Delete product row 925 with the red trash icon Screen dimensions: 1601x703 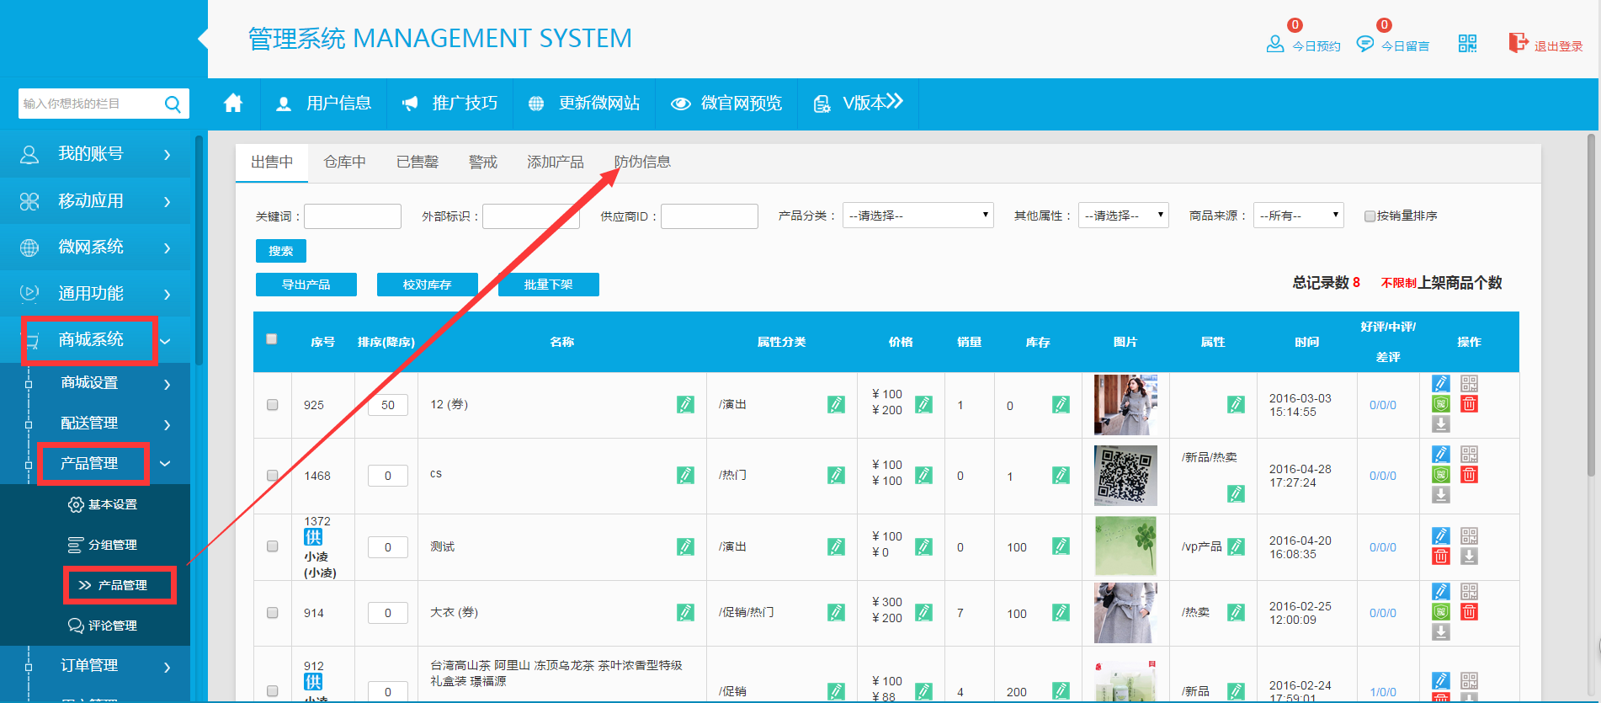click(x=1469, y=404)
